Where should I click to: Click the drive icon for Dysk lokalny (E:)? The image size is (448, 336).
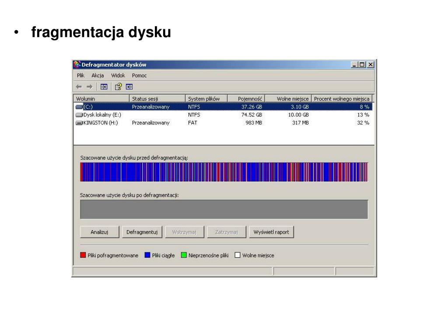(x=79, y=115)
